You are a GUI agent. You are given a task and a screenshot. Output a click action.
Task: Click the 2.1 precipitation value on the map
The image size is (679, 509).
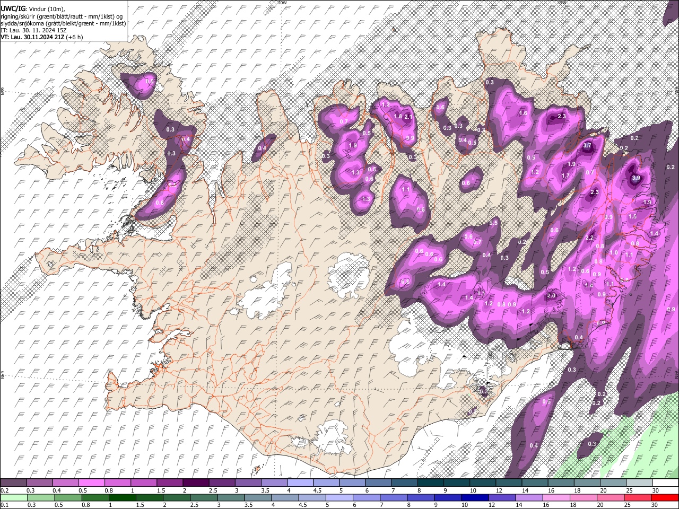pyautogui.click(x=408, y=117)
